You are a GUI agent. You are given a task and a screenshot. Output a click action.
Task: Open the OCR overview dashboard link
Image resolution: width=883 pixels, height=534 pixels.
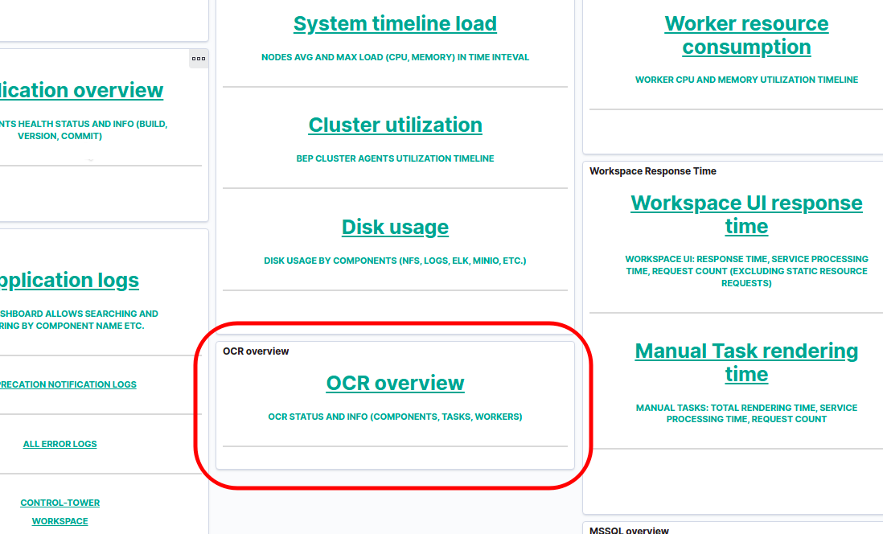[x=395, y=383]
